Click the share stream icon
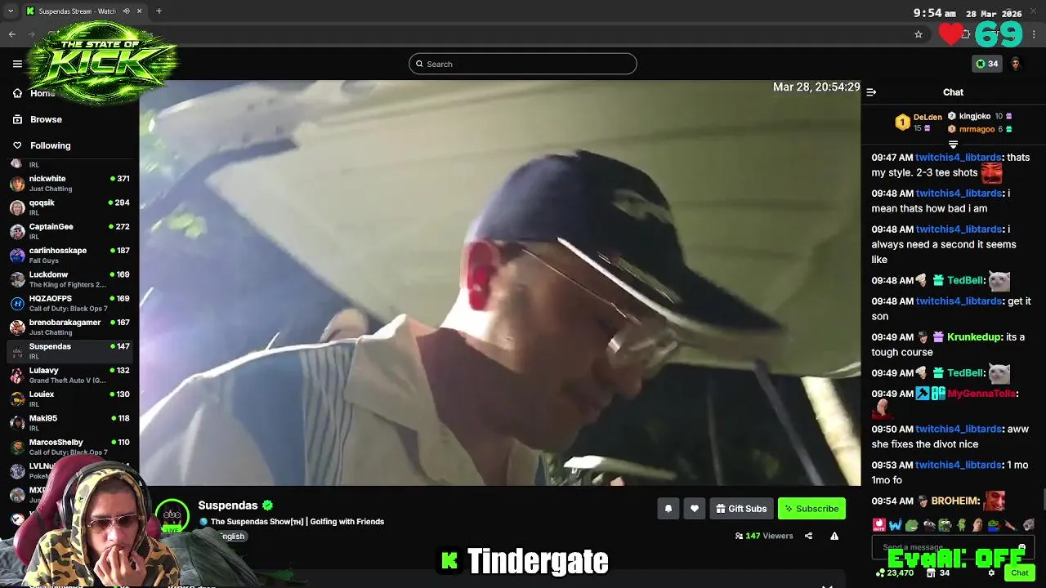1046x588 pixels. pos(808,536)
